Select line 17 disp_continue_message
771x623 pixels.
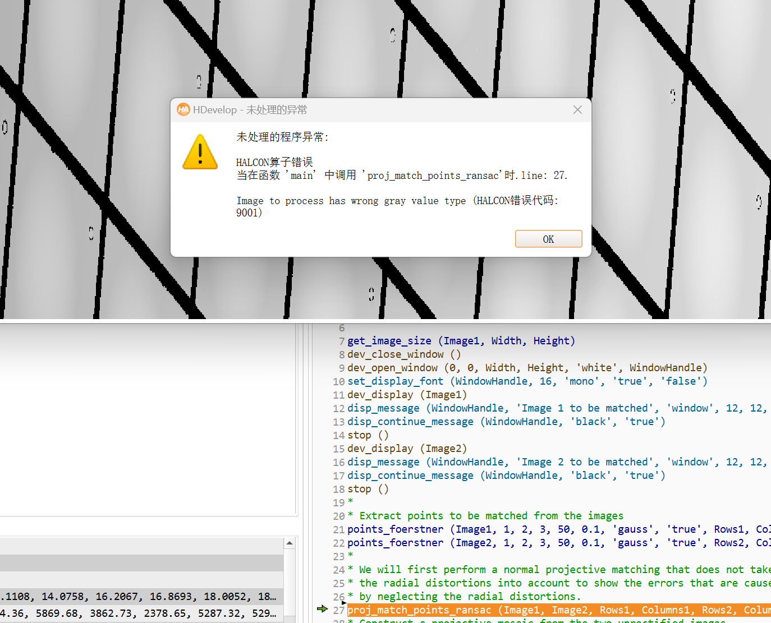506,476
